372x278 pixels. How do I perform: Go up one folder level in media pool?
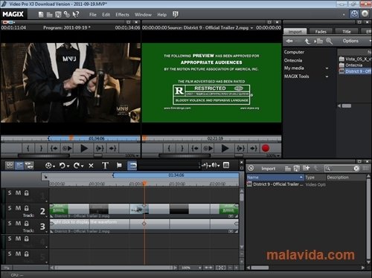pyautogui.click(x=307, y=41)
